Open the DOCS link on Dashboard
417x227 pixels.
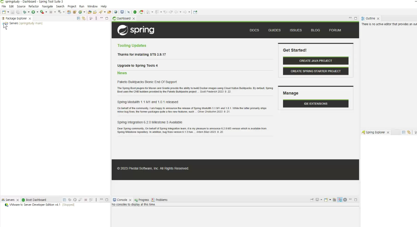click(x=254, y=30)
